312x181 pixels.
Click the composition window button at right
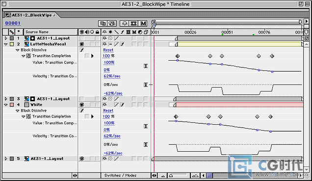pyautogui.click(x=307, y=38)
